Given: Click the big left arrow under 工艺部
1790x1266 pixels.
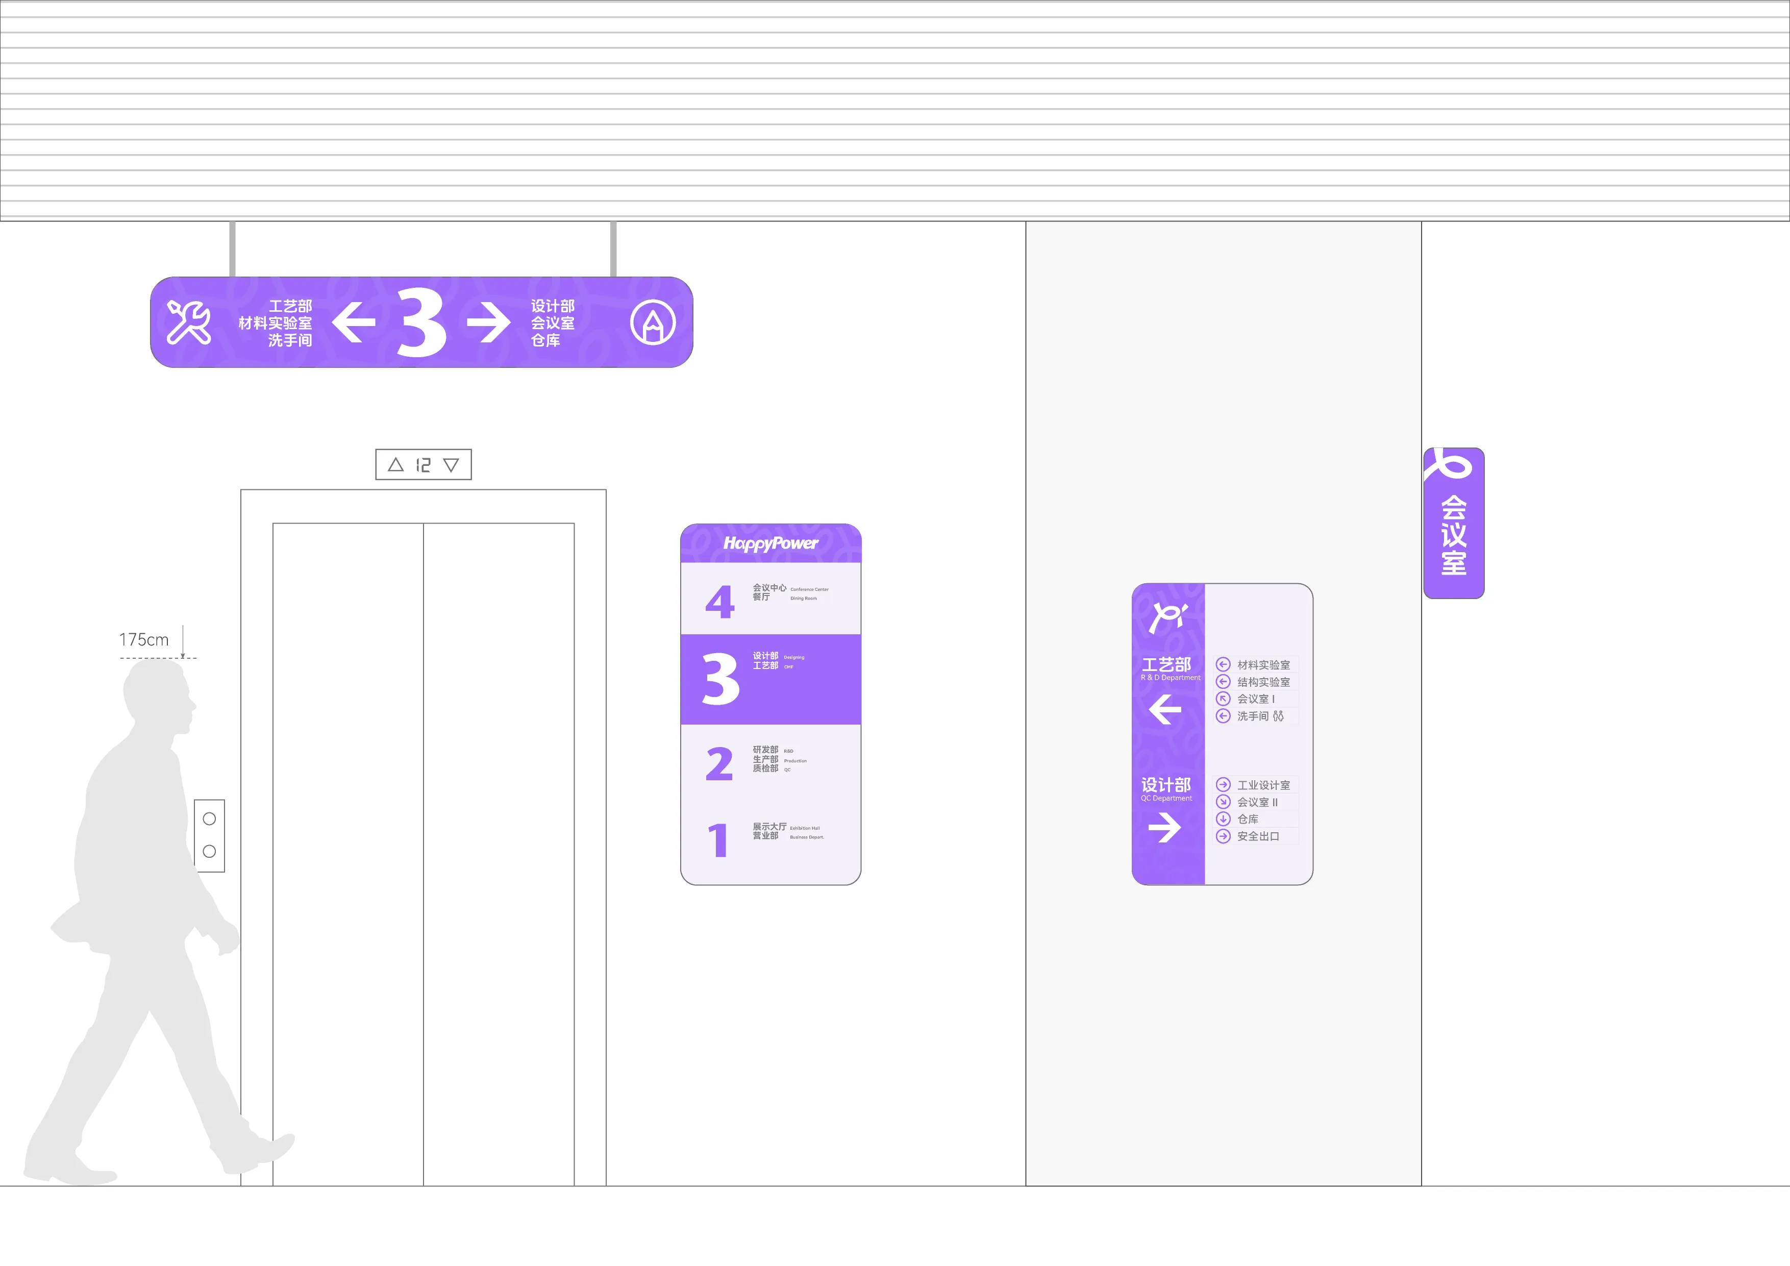Looking at the screenshot, I should tap(1165, 709).
